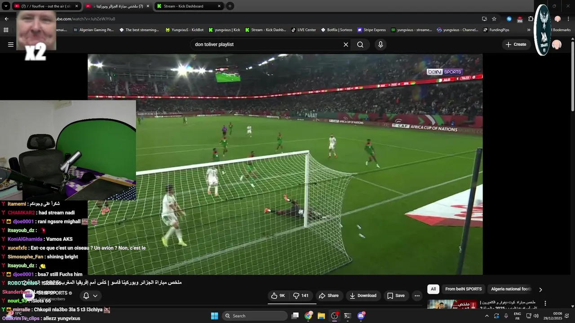This screenshot has width=575, height=323.
Task: Close the 'Stream - Kick Dashboard' tab
Action: pos(219,6)
